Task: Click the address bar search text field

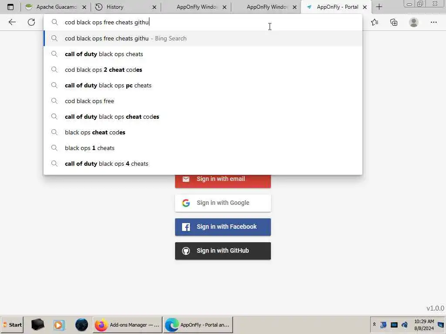Action: click(203, 22)
